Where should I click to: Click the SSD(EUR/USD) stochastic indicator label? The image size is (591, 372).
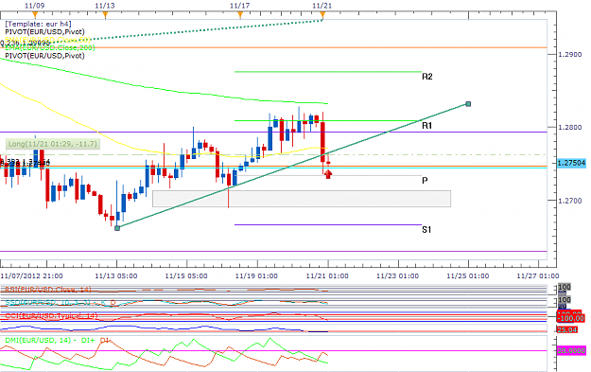(61, 302)
